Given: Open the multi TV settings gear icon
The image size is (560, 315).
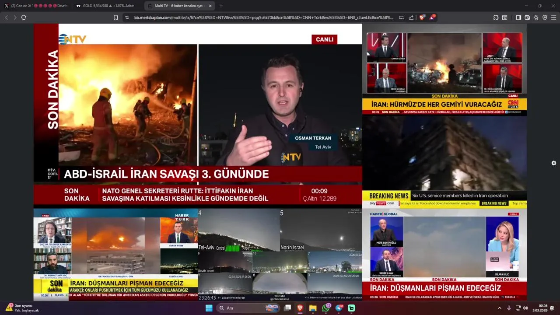Looking at the screenshot, I should (x=554, y=163).
